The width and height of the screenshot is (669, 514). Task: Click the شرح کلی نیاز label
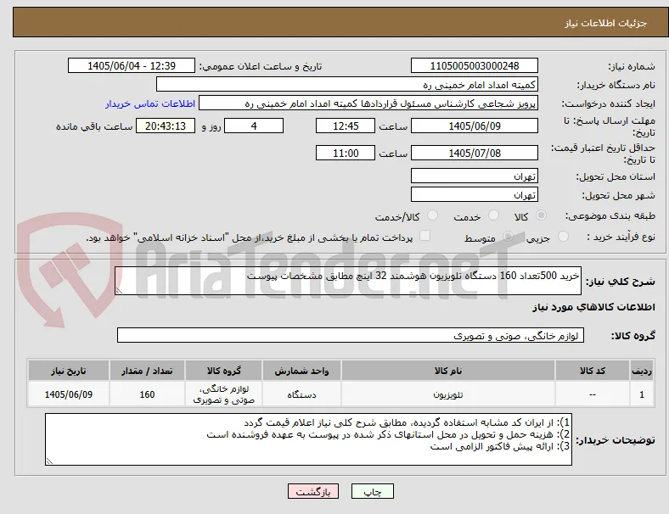pyautogui.click(x=621, y=282)
